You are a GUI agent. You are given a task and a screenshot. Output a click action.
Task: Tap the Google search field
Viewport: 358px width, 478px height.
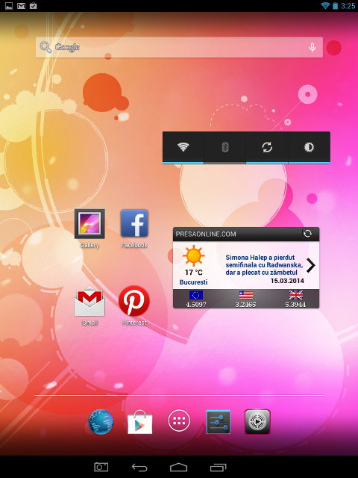click(x=179, y=47)
